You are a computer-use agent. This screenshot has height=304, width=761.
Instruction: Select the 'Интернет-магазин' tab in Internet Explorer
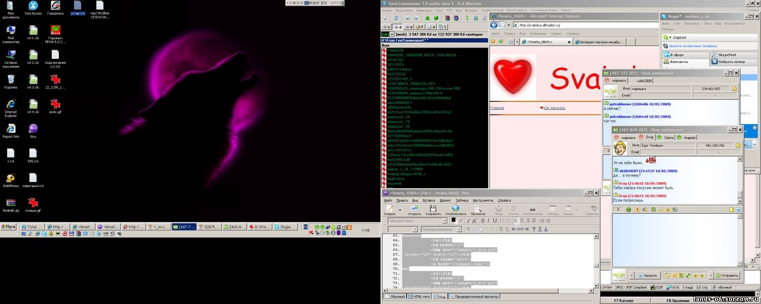(600, 42)
